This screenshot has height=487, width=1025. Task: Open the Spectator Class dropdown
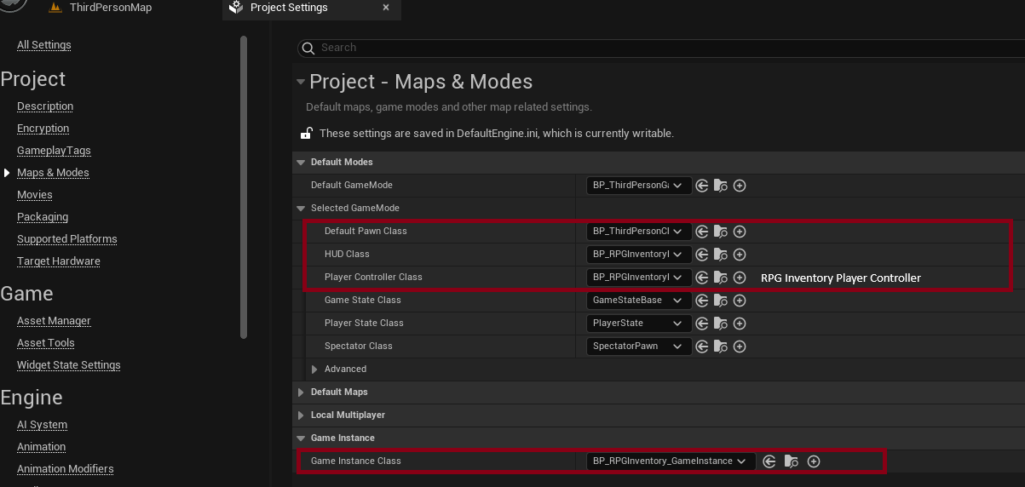pyautogui.click(x=639, y=347)
